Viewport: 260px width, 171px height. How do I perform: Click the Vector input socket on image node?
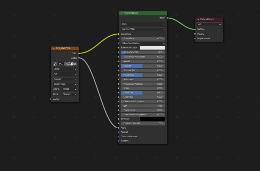[x=50, y=99]
